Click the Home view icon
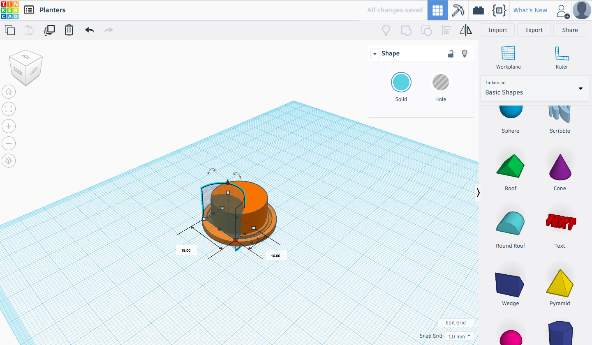The image size is (592, 345). 9,92
